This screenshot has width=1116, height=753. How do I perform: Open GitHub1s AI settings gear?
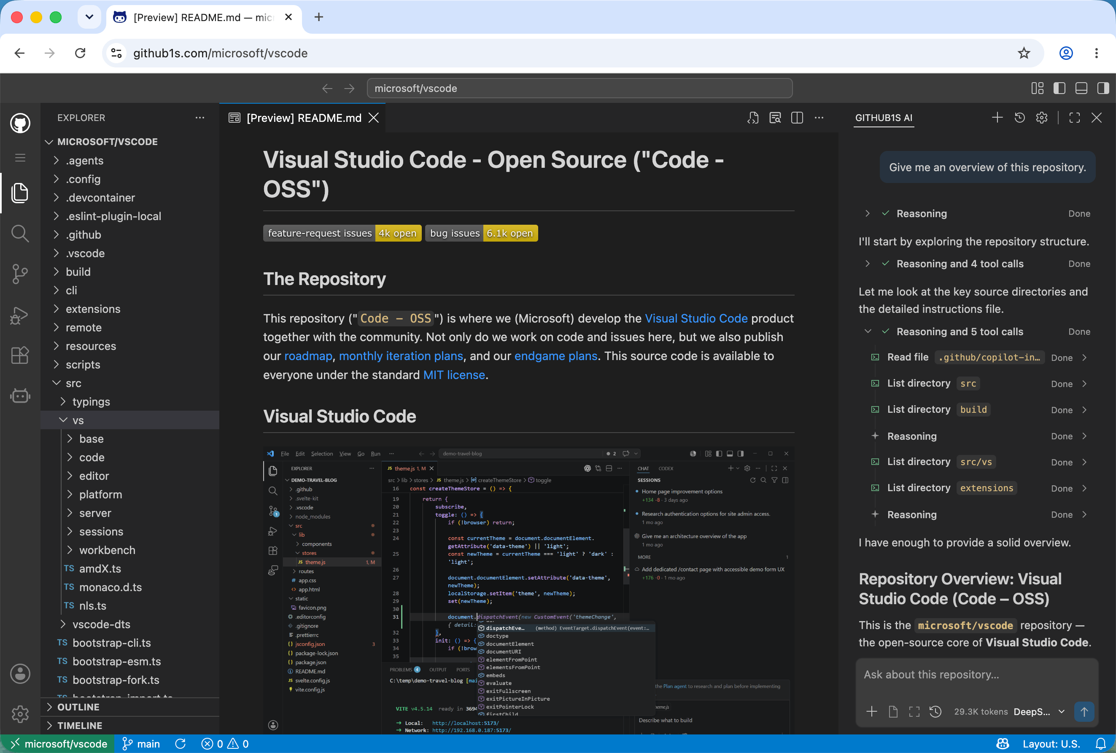(1042, 118)
